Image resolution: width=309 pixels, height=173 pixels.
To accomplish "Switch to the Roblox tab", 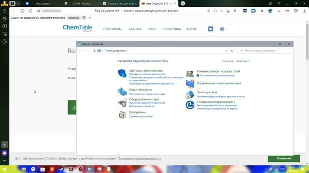I will 82,3.
